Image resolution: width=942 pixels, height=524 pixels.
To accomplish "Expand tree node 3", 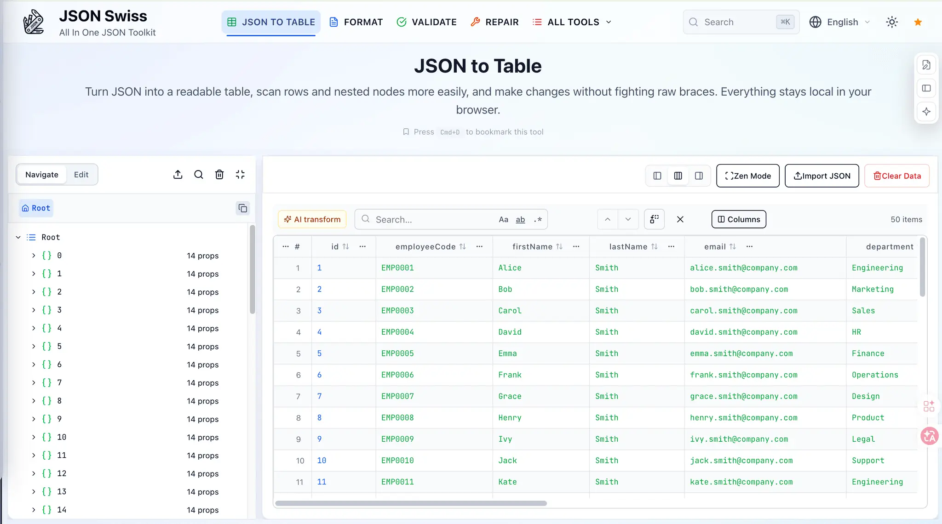I will point(34,310).
